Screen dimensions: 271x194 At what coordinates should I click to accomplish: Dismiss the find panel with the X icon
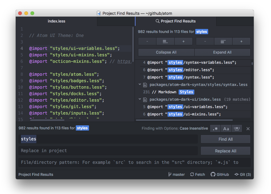(248, 128)
